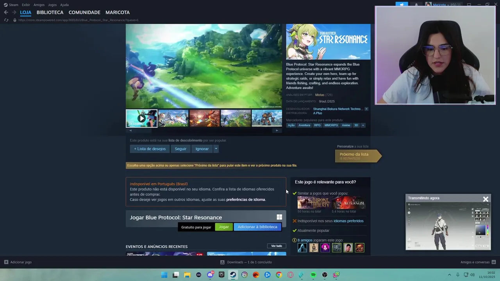The width and height of the screenshot is (500, 281).
Task: Open Personalize a sua lista link
Action: pos(353,146)
